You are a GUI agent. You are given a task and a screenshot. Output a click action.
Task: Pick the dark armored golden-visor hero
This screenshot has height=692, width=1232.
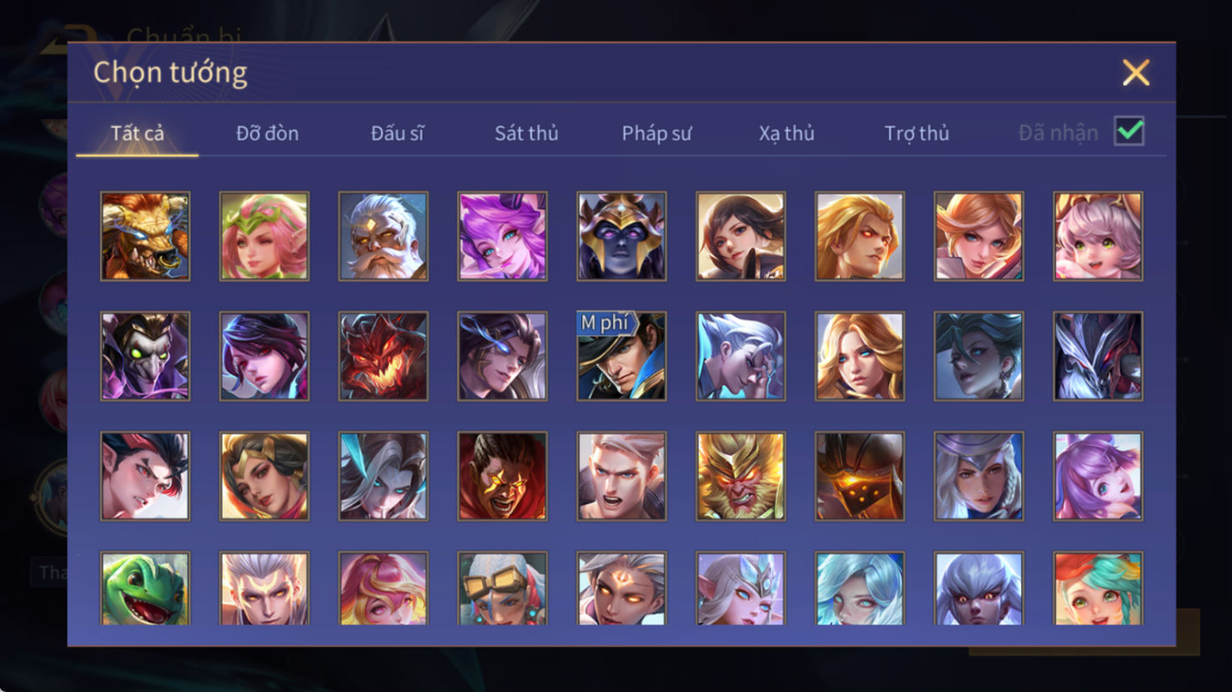860,476
